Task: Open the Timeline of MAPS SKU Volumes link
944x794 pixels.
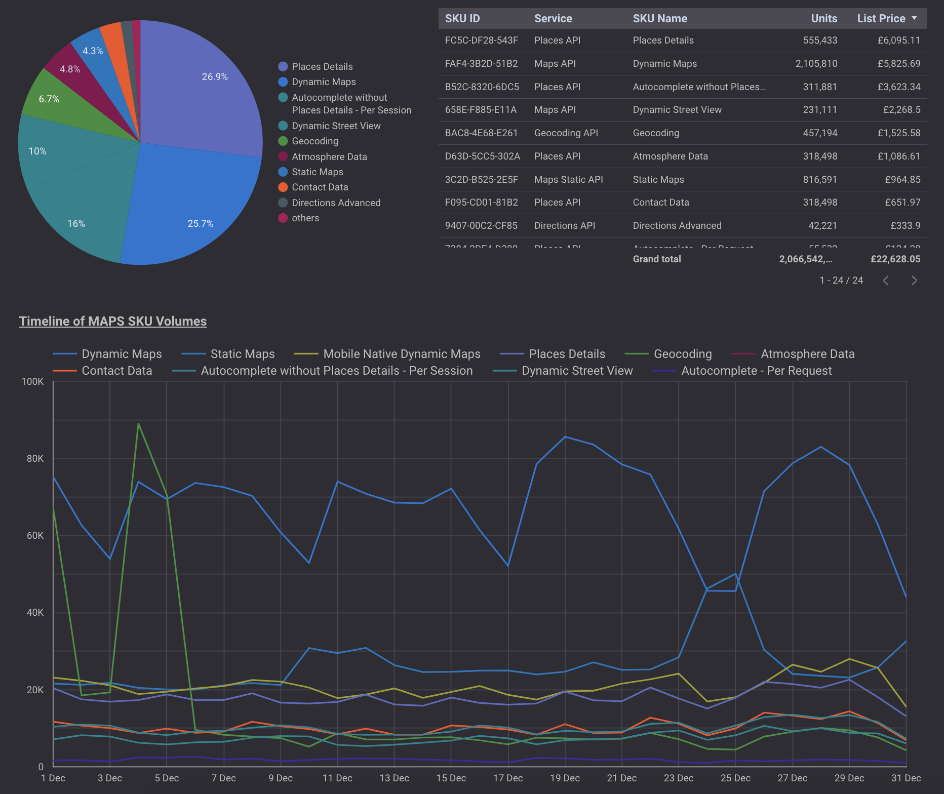Action: [112, 321]
